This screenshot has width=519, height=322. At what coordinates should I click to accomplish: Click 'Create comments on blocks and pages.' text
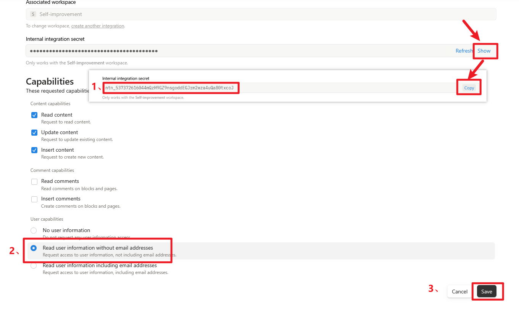(x=81, y=206)
